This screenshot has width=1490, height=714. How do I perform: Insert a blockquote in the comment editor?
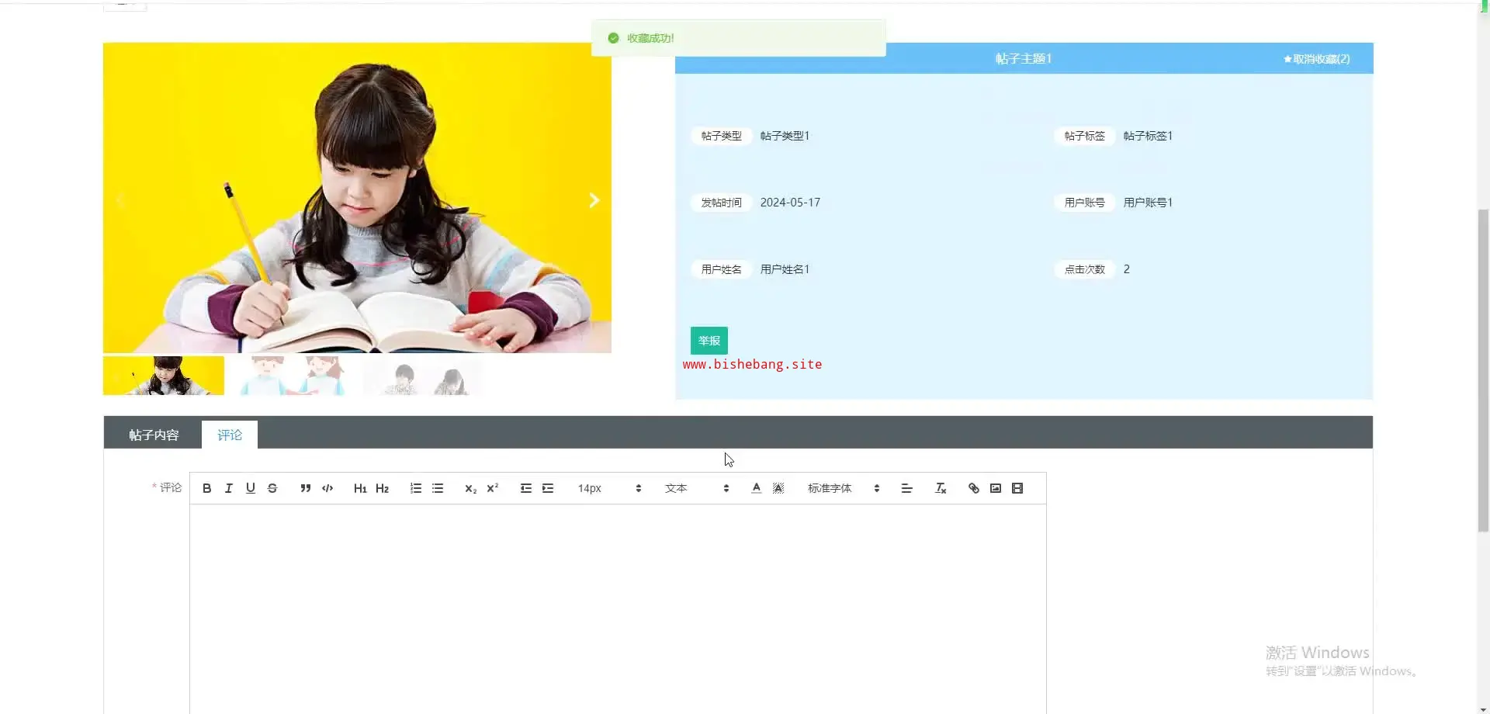click(x=306, y=488)
